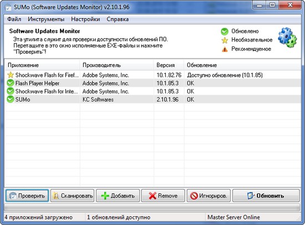Select the Shockwave Flash for Firef... row
Viewport: 305px width, 225px height.
(152, 75)
